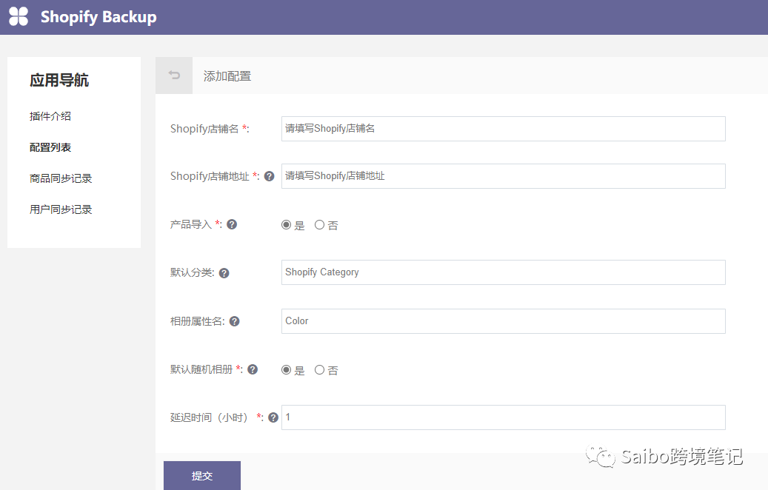Select 是 for 产品导入
The width and height of the screenshot is (768, 490).
[x=285, y=224]
